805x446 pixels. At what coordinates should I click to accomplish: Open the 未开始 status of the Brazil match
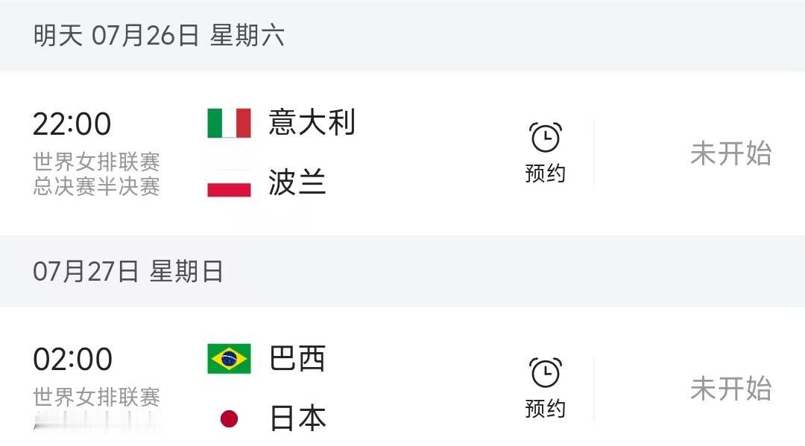pyautogui.click(x=730, y=388)
